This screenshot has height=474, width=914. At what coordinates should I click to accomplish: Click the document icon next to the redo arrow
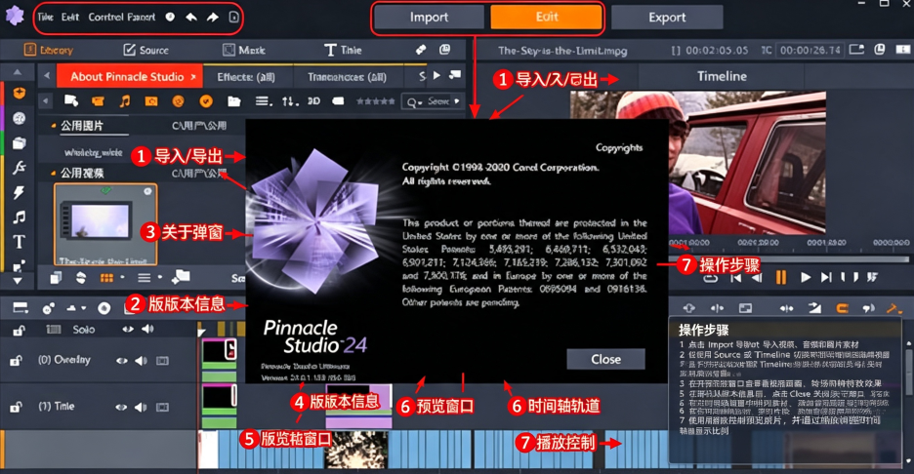233,17
